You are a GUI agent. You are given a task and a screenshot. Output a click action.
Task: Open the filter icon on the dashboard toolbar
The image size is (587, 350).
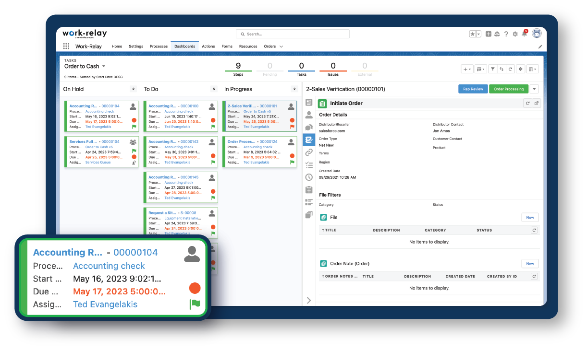coord(493,69)
